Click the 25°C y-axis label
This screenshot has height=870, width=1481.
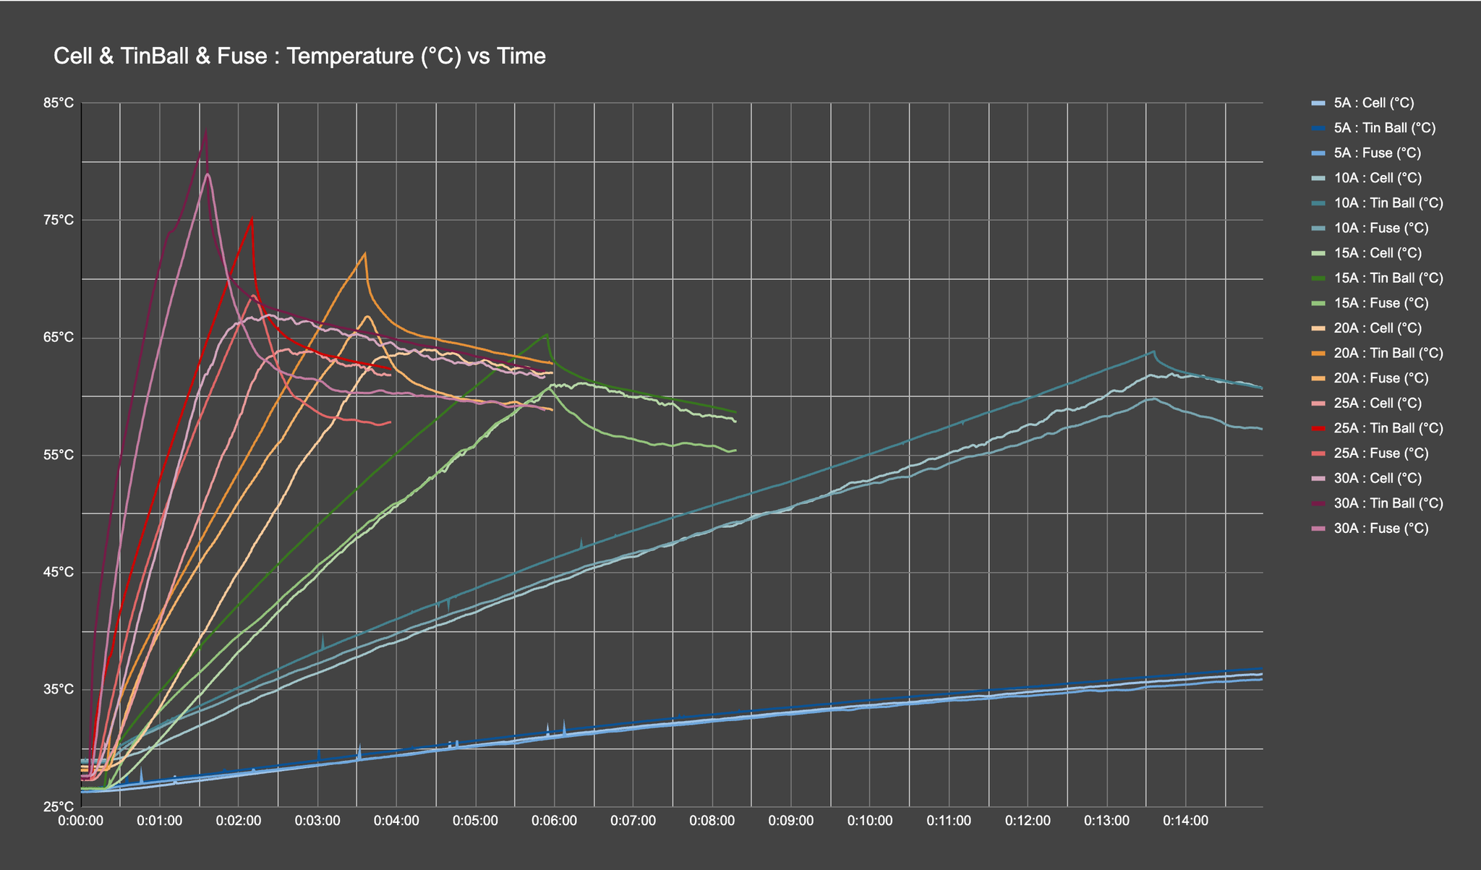(x=59, y=807)
